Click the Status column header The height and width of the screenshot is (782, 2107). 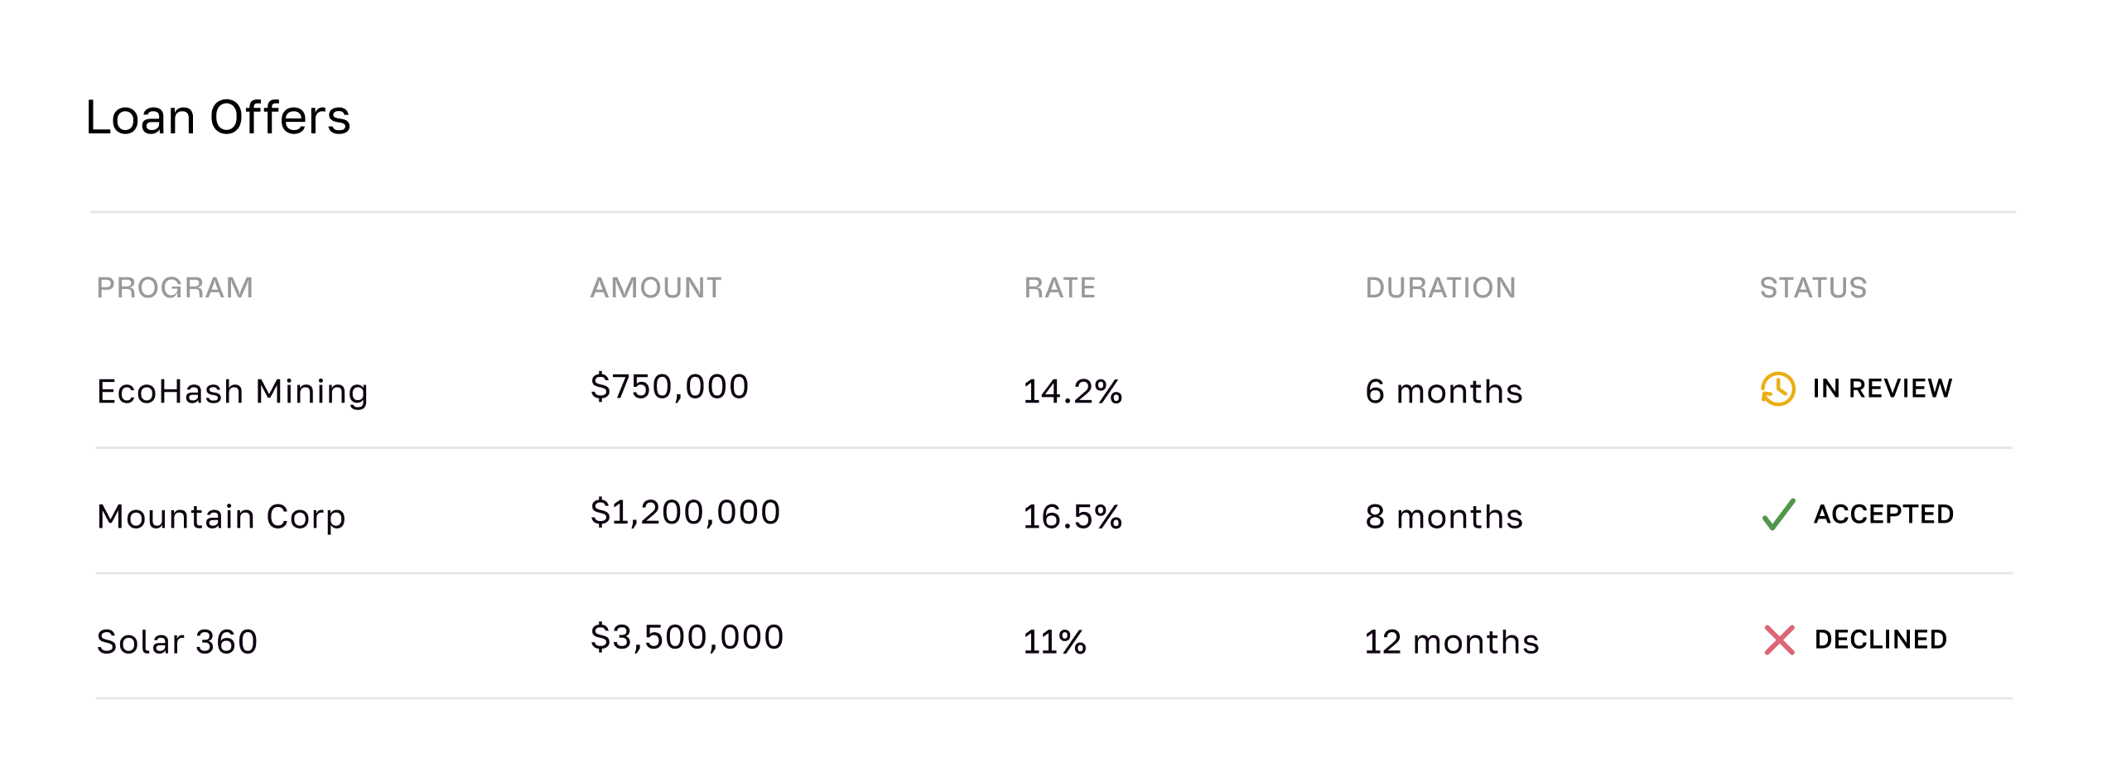(1813, 287)
